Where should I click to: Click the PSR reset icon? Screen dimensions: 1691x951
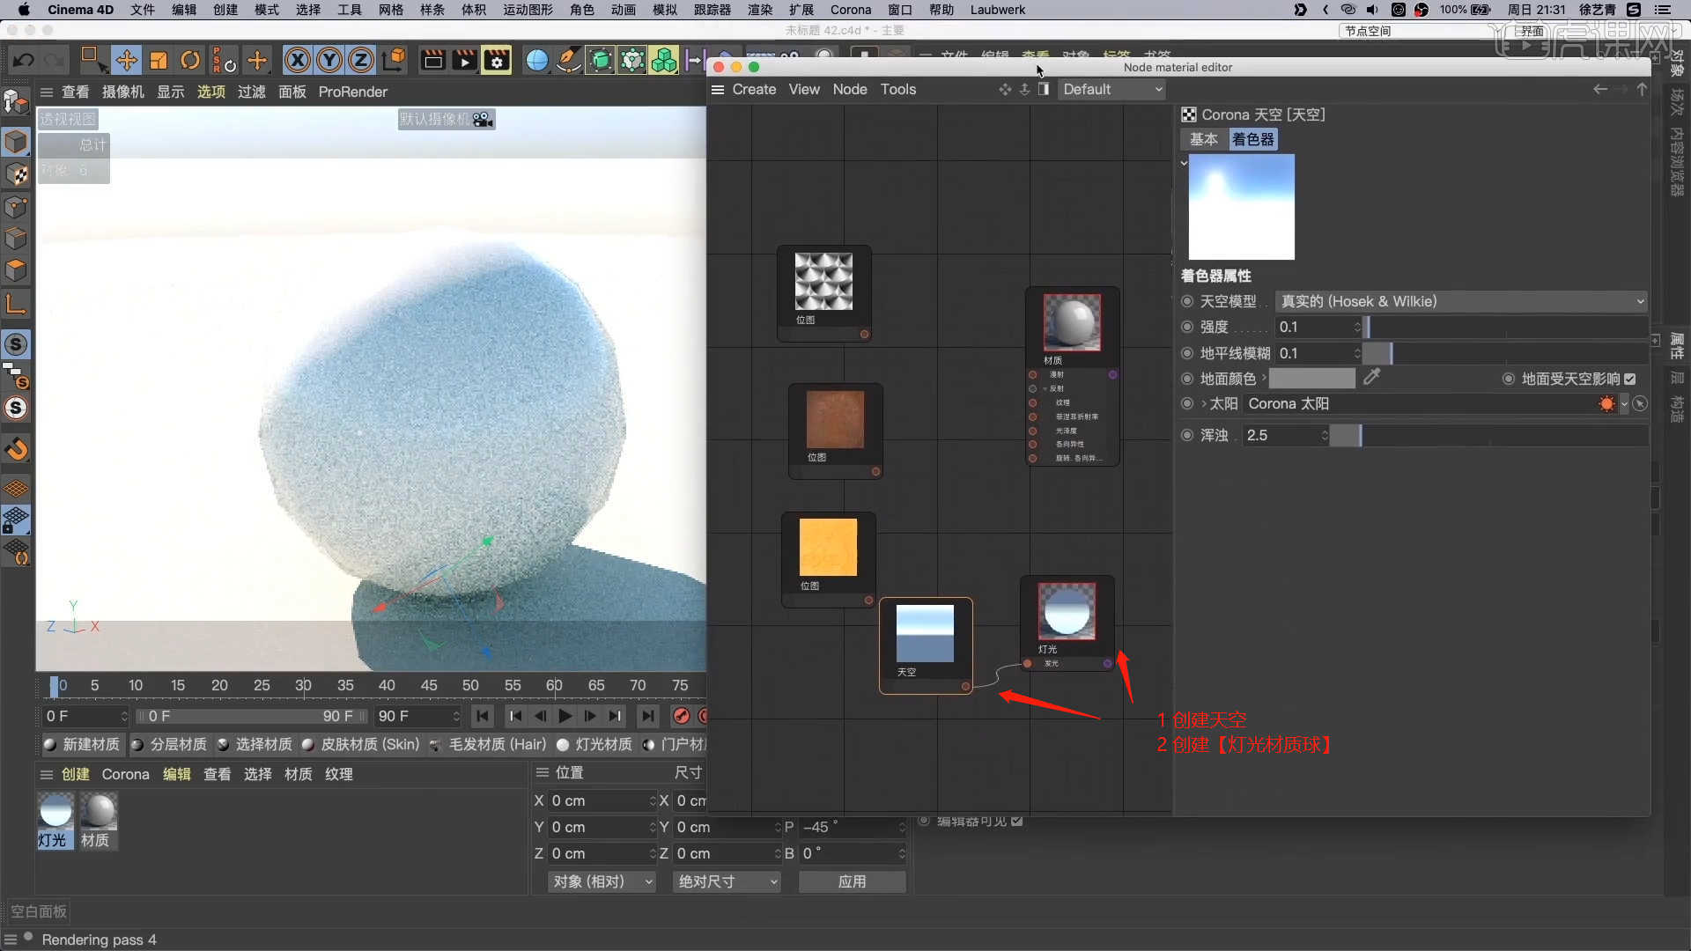(x=224, y=60)
